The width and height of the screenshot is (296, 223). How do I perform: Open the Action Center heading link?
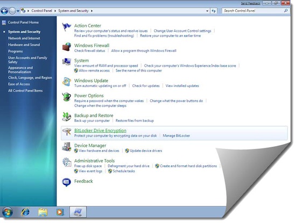(x=88, y=26)
